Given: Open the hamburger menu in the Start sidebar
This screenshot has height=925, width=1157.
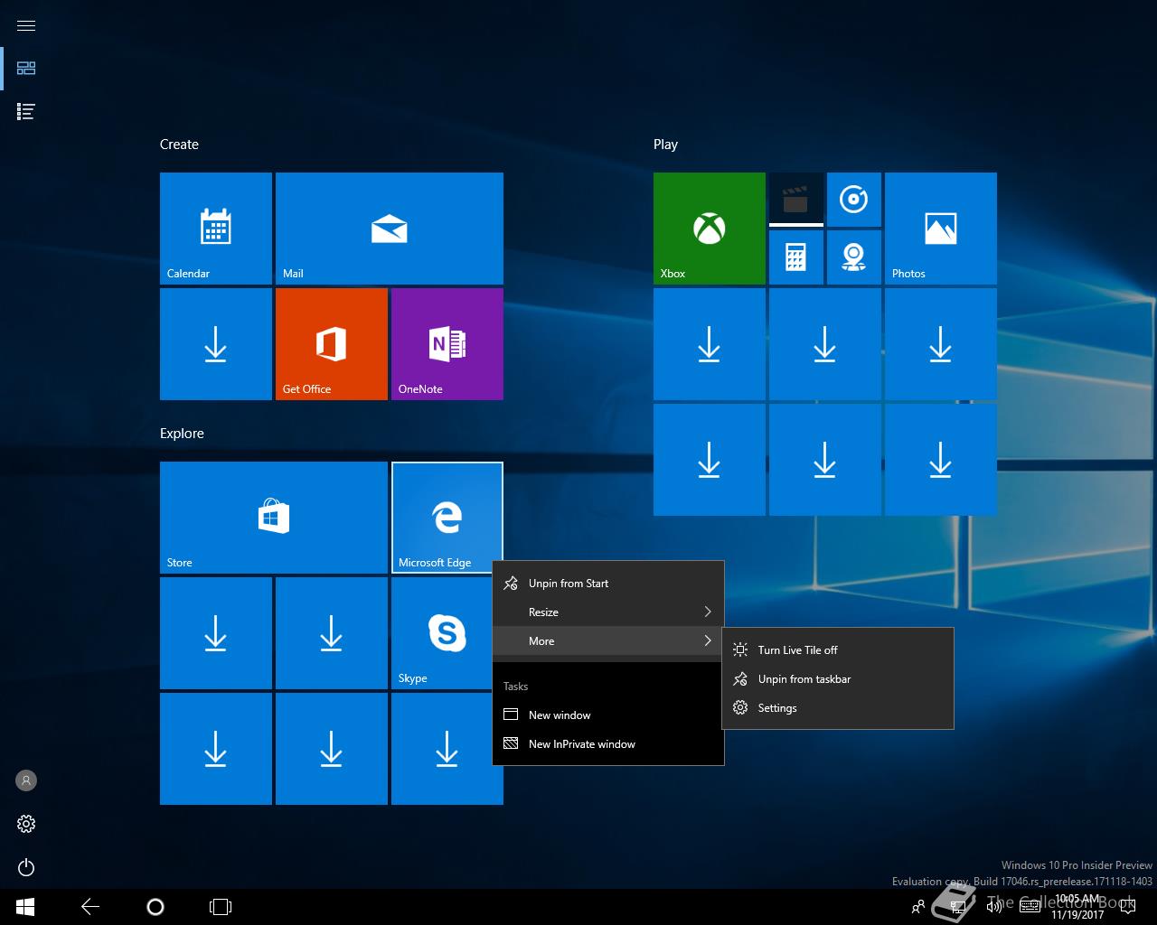Looking at the screenshot, I should tap(26, 25).
